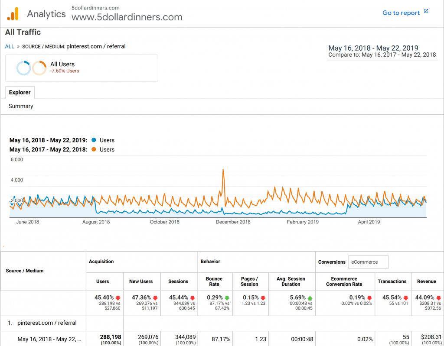Click the green up arrow next to 5.69%
The image size is (444, 346).
310,298
